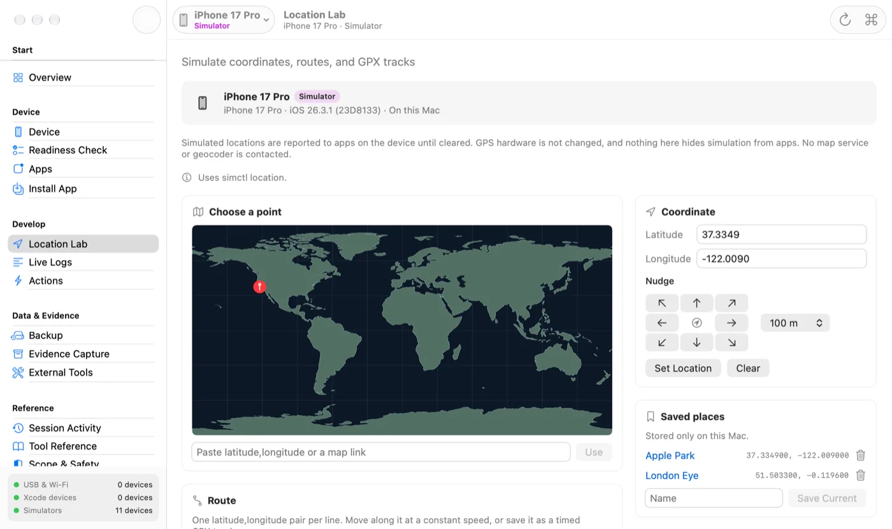This screenshot has height=529, width=892.
Task: Click the compass center nudge button
Action: pos(697,323)
